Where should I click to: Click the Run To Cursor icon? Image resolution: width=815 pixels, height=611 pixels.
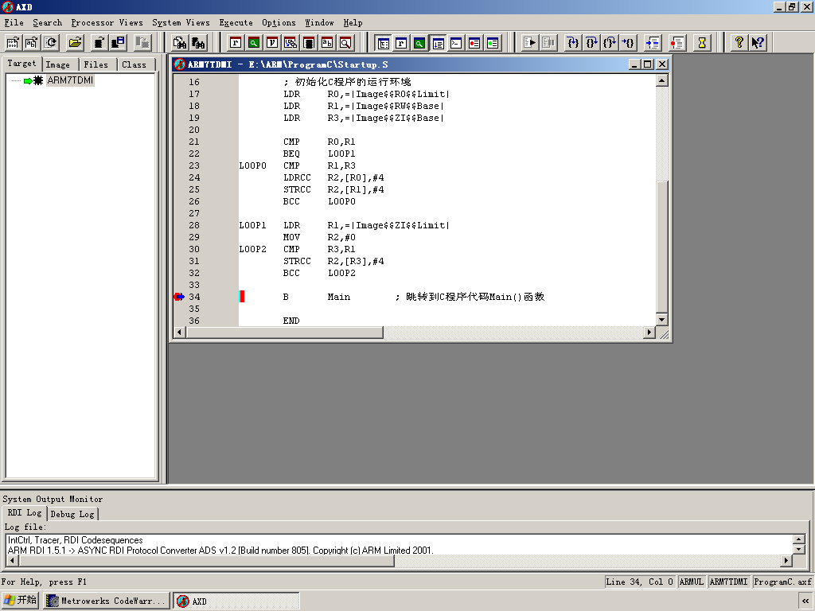(628, 43)
